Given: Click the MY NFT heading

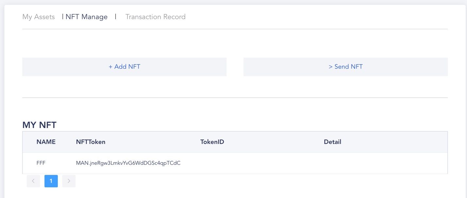Looking at the screenshot, I should pyautogui.click(x=39, y=125).
